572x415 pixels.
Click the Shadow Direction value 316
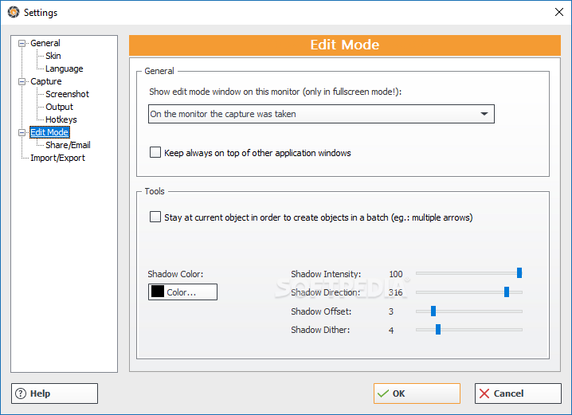395,292
